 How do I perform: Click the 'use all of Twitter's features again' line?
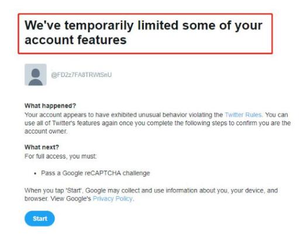coord(157,123)
